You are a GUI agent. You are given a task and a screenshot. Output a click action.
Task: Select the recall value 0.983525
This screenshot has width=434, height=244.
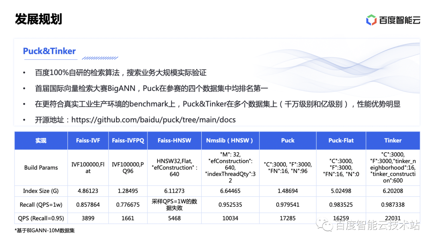tap(341, 205)
